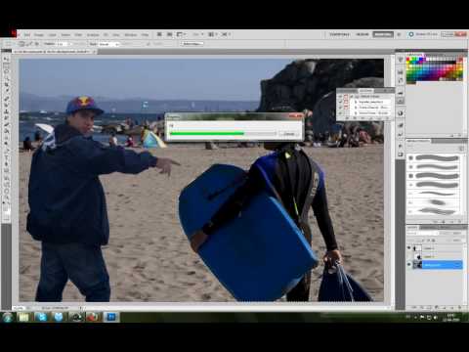
Task: Delete layer trash icon in Layers panel
Action: (459, 307)
